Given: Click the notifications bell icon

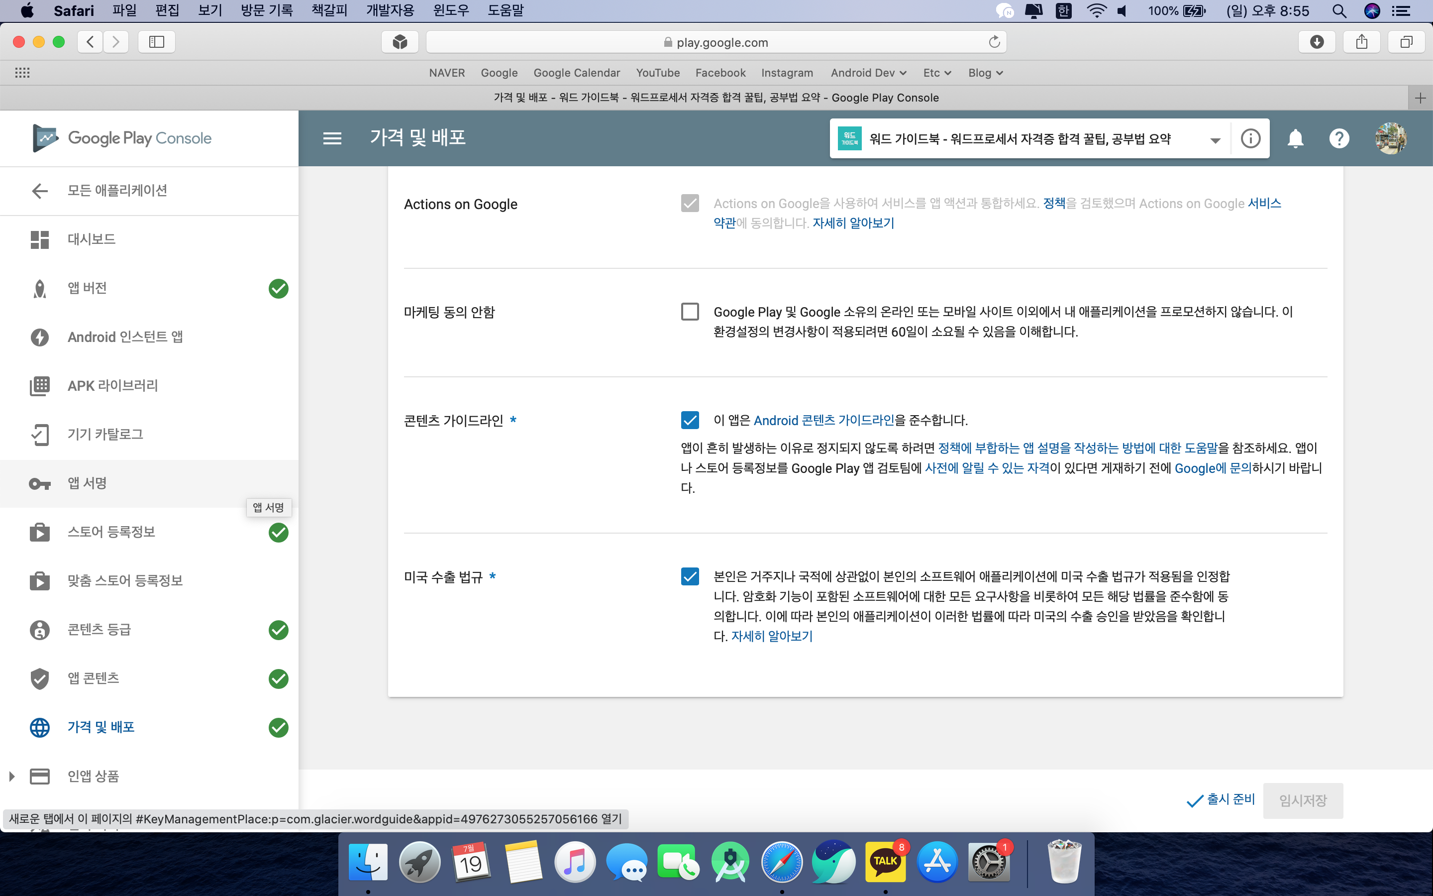Looking at the screenshot, I should pos(1295,139).
